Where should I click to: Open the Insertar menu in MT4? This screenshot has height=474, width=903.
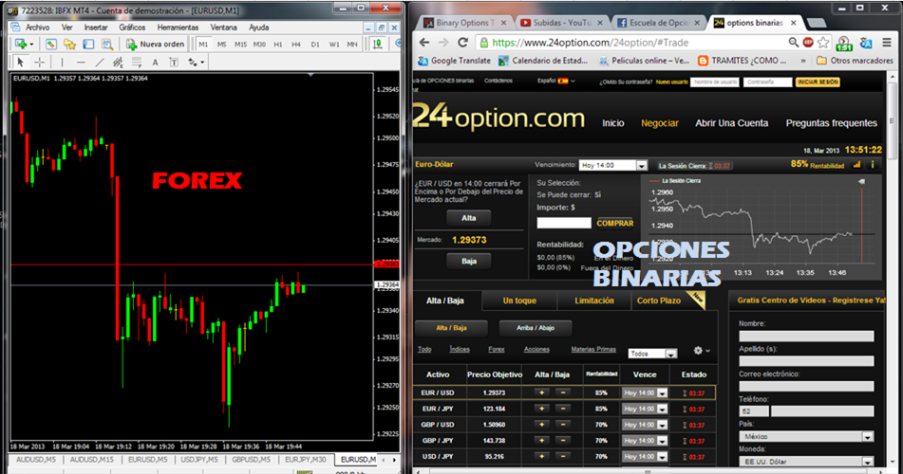(96, 27)
